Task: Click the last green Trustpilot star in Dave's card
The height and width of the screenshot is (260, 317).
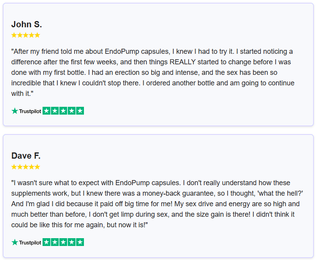Action: tap(80, 242)
